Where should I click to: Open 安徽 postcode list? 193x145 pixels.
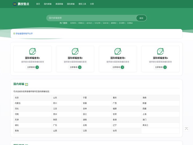click(85, 103)
